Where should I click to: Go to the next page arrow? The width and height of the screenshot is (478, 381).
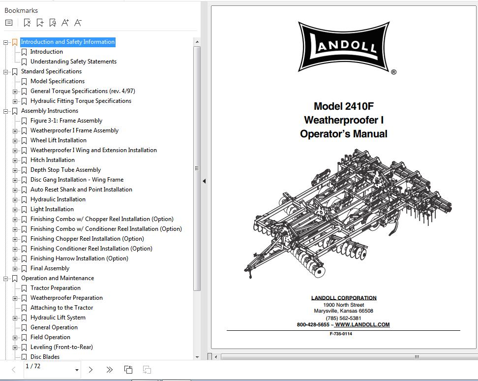[90, 370]
